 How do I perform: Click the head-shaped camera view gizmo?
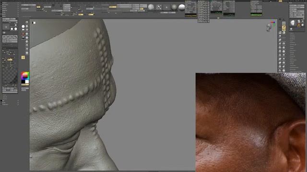tap(269, 27)
